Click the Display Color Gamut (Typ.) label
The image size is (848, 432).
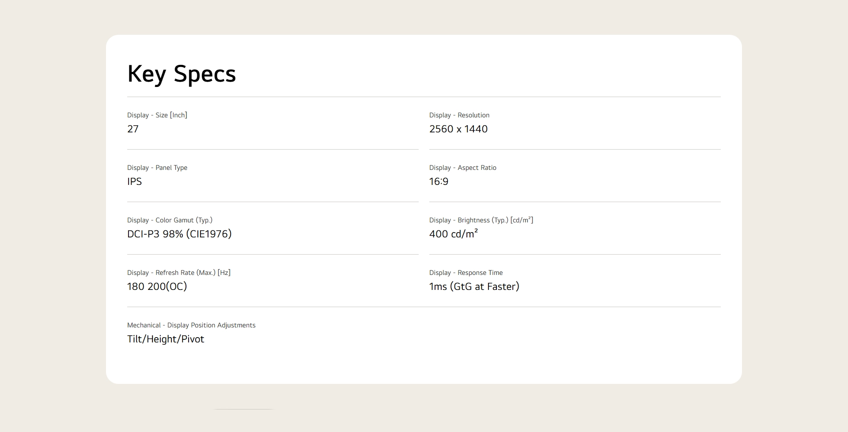point(170,220)
